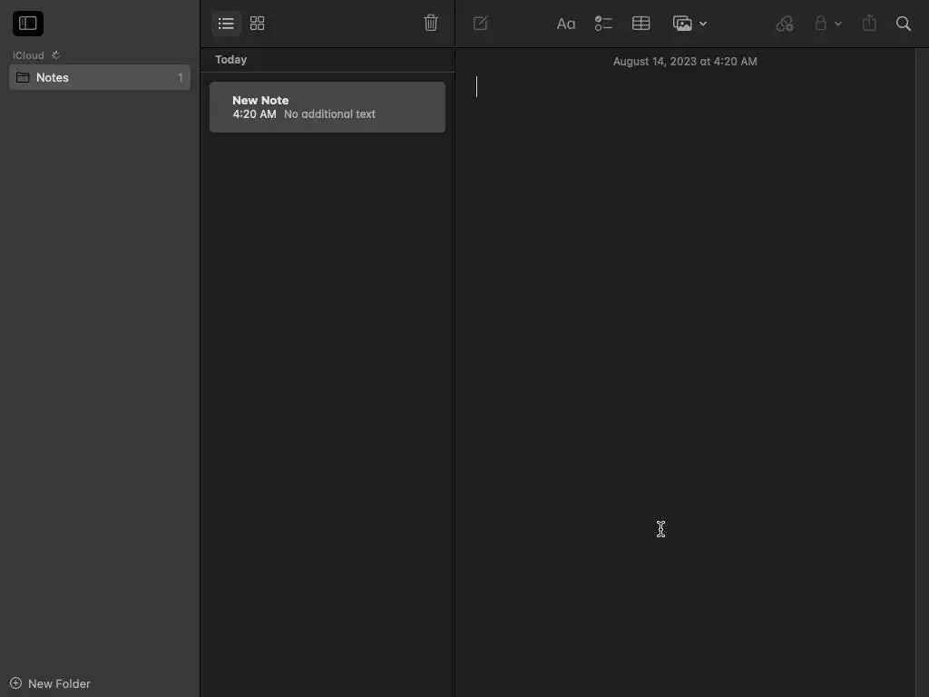This screenshot has height=697, width=929.
Task: Click the 'No additional text' preview
Action: (329, 113)
